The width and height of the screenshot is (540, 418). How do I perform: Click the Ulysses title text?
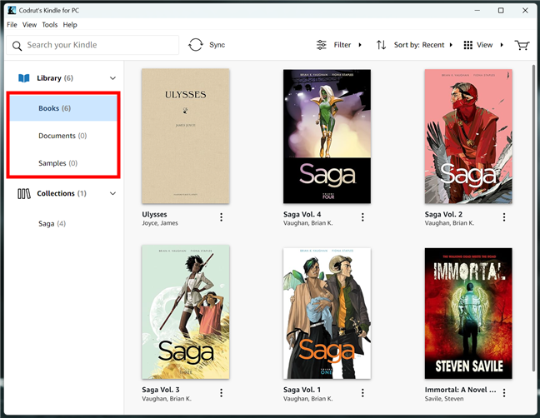coord(154,214)
